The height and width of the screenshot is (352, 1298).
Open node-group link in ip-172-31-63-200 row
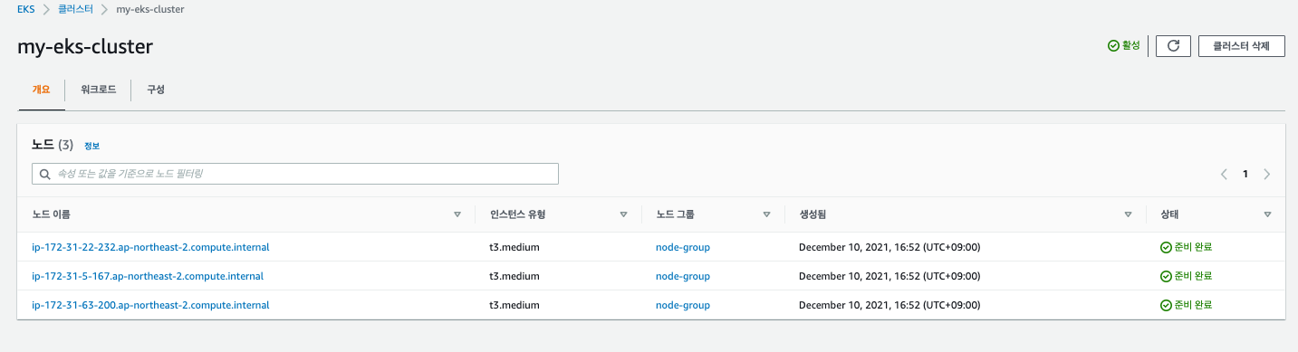coord(683,305)
